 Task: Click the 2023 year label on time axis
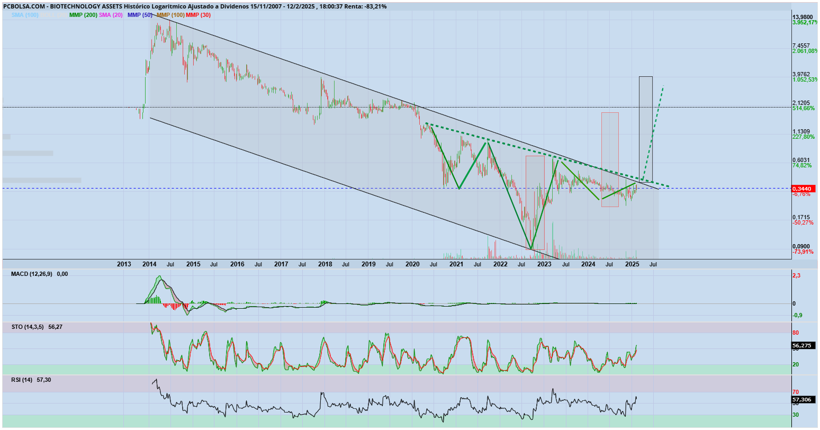pos(544,264)
